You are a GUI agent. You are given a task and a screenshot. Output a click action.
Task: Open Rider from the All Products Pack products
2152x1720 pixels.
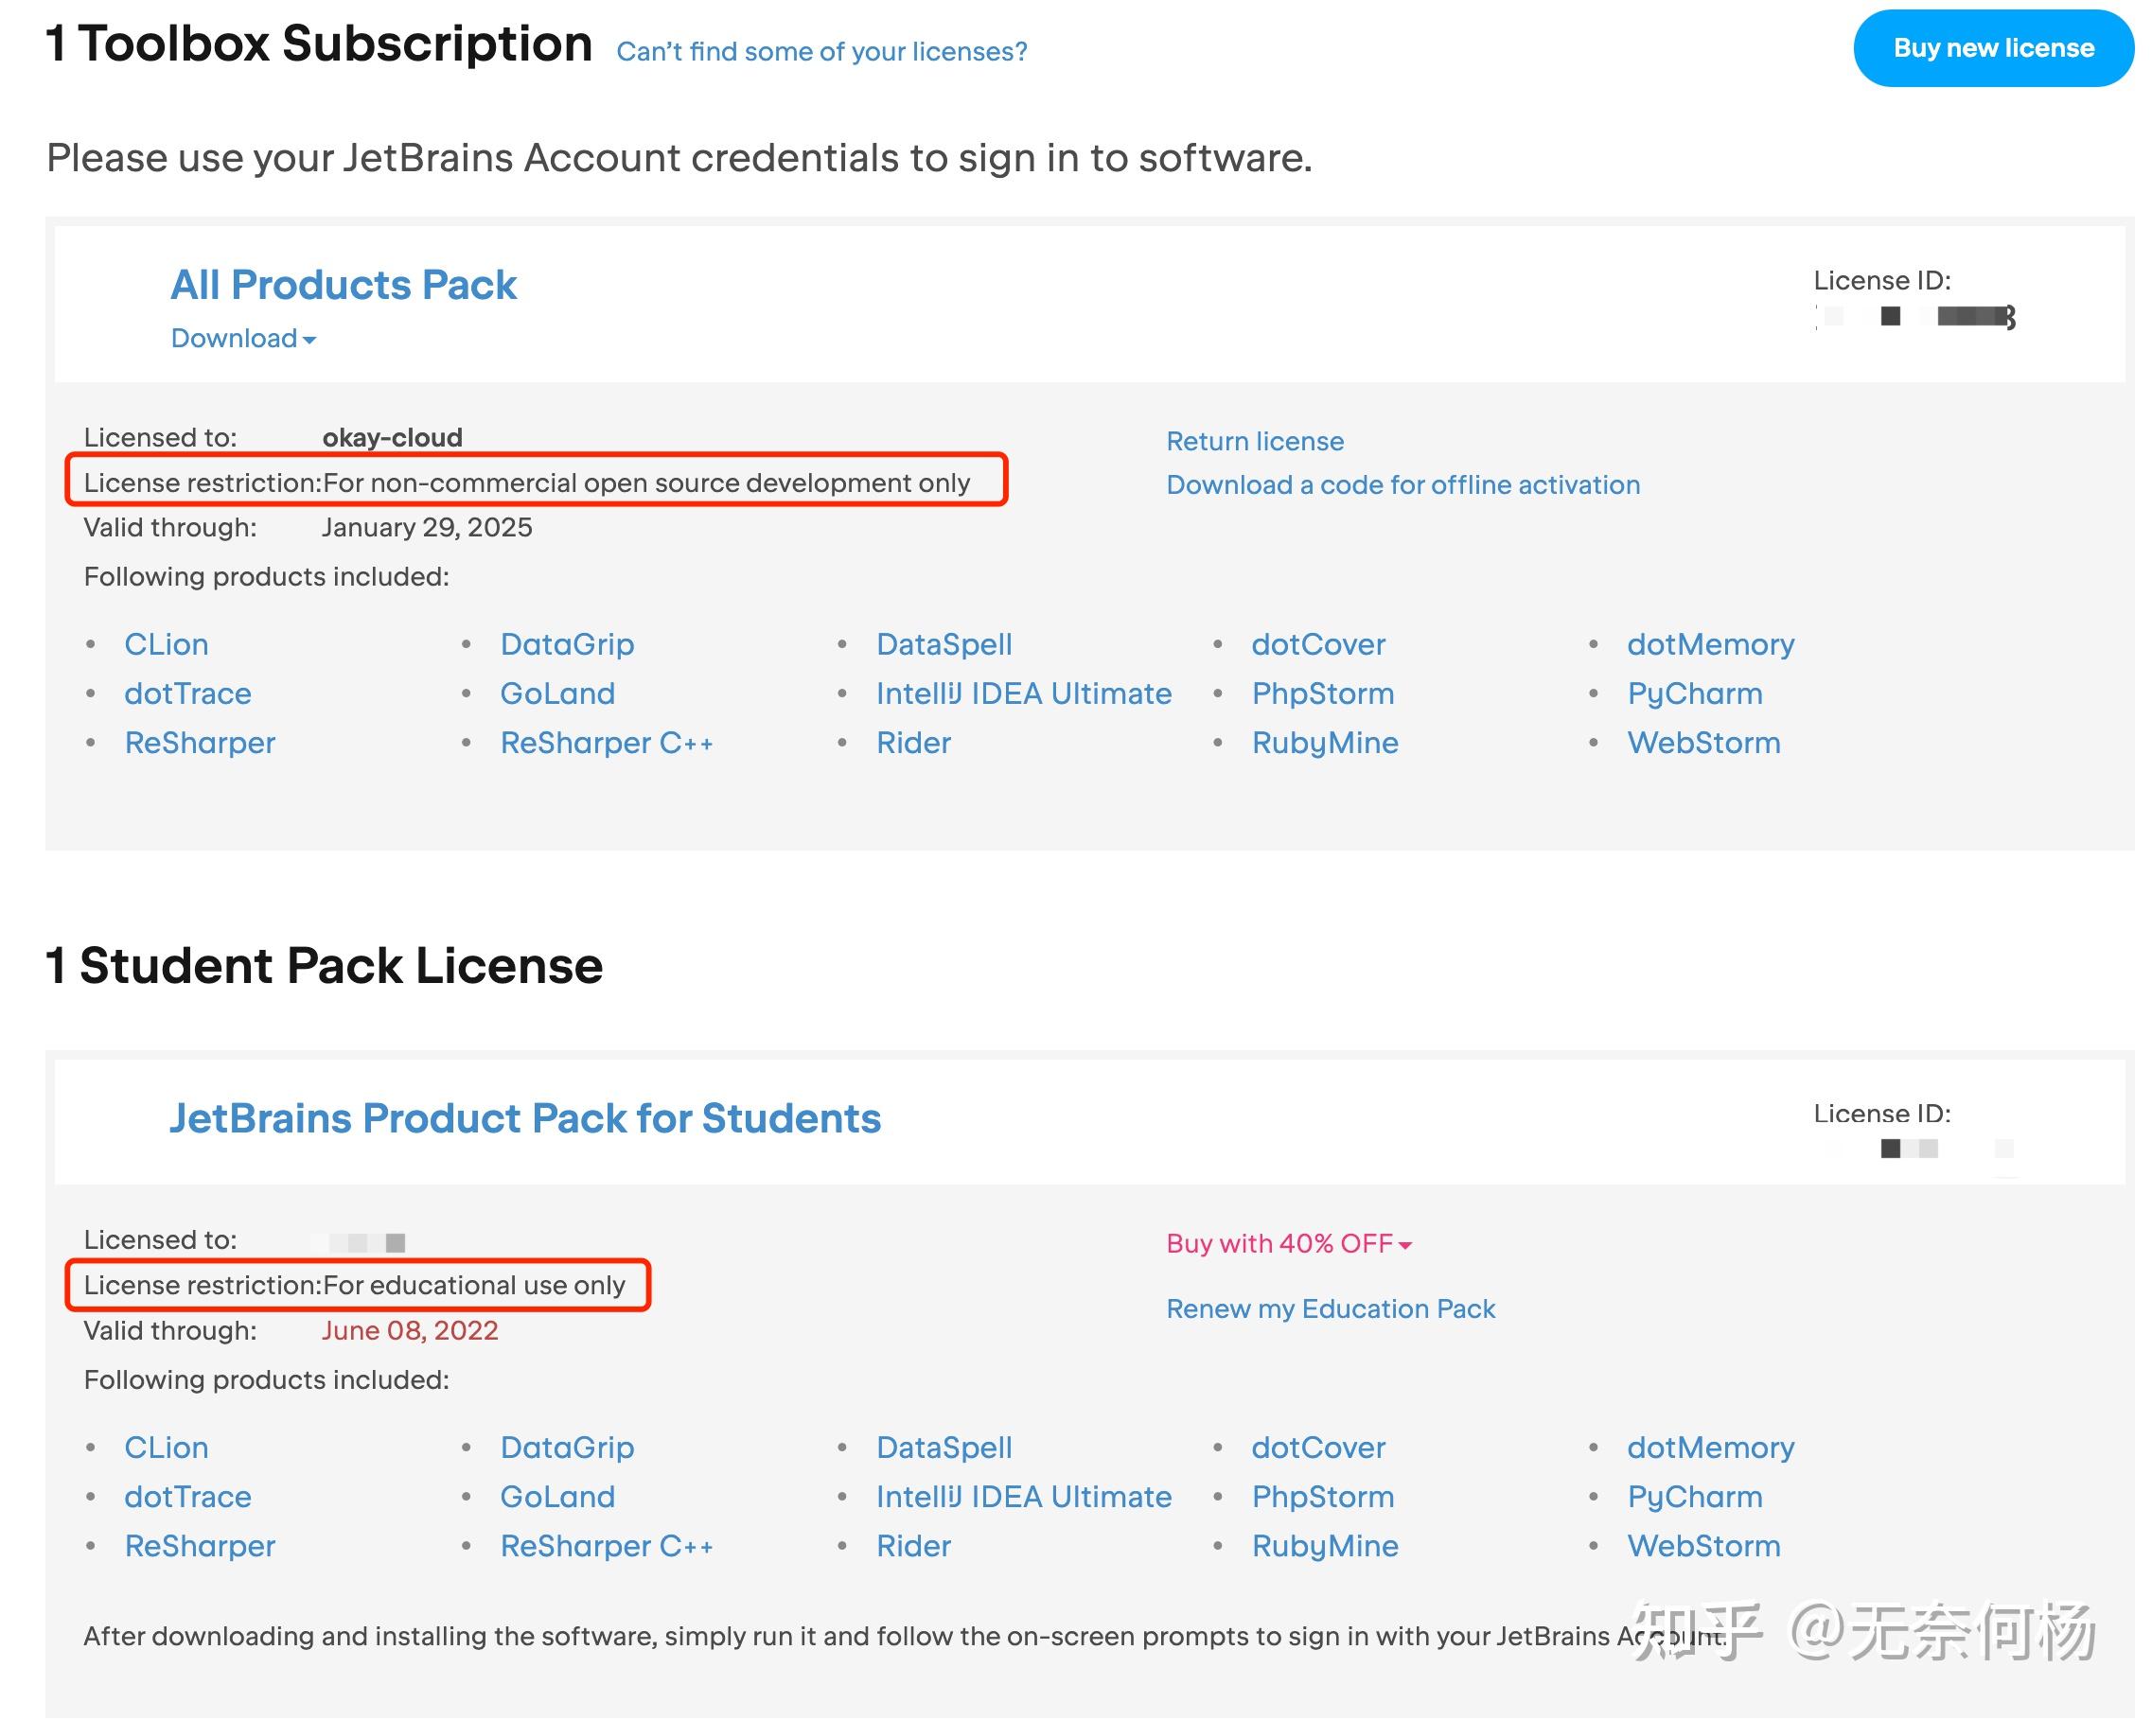(912, 743)
